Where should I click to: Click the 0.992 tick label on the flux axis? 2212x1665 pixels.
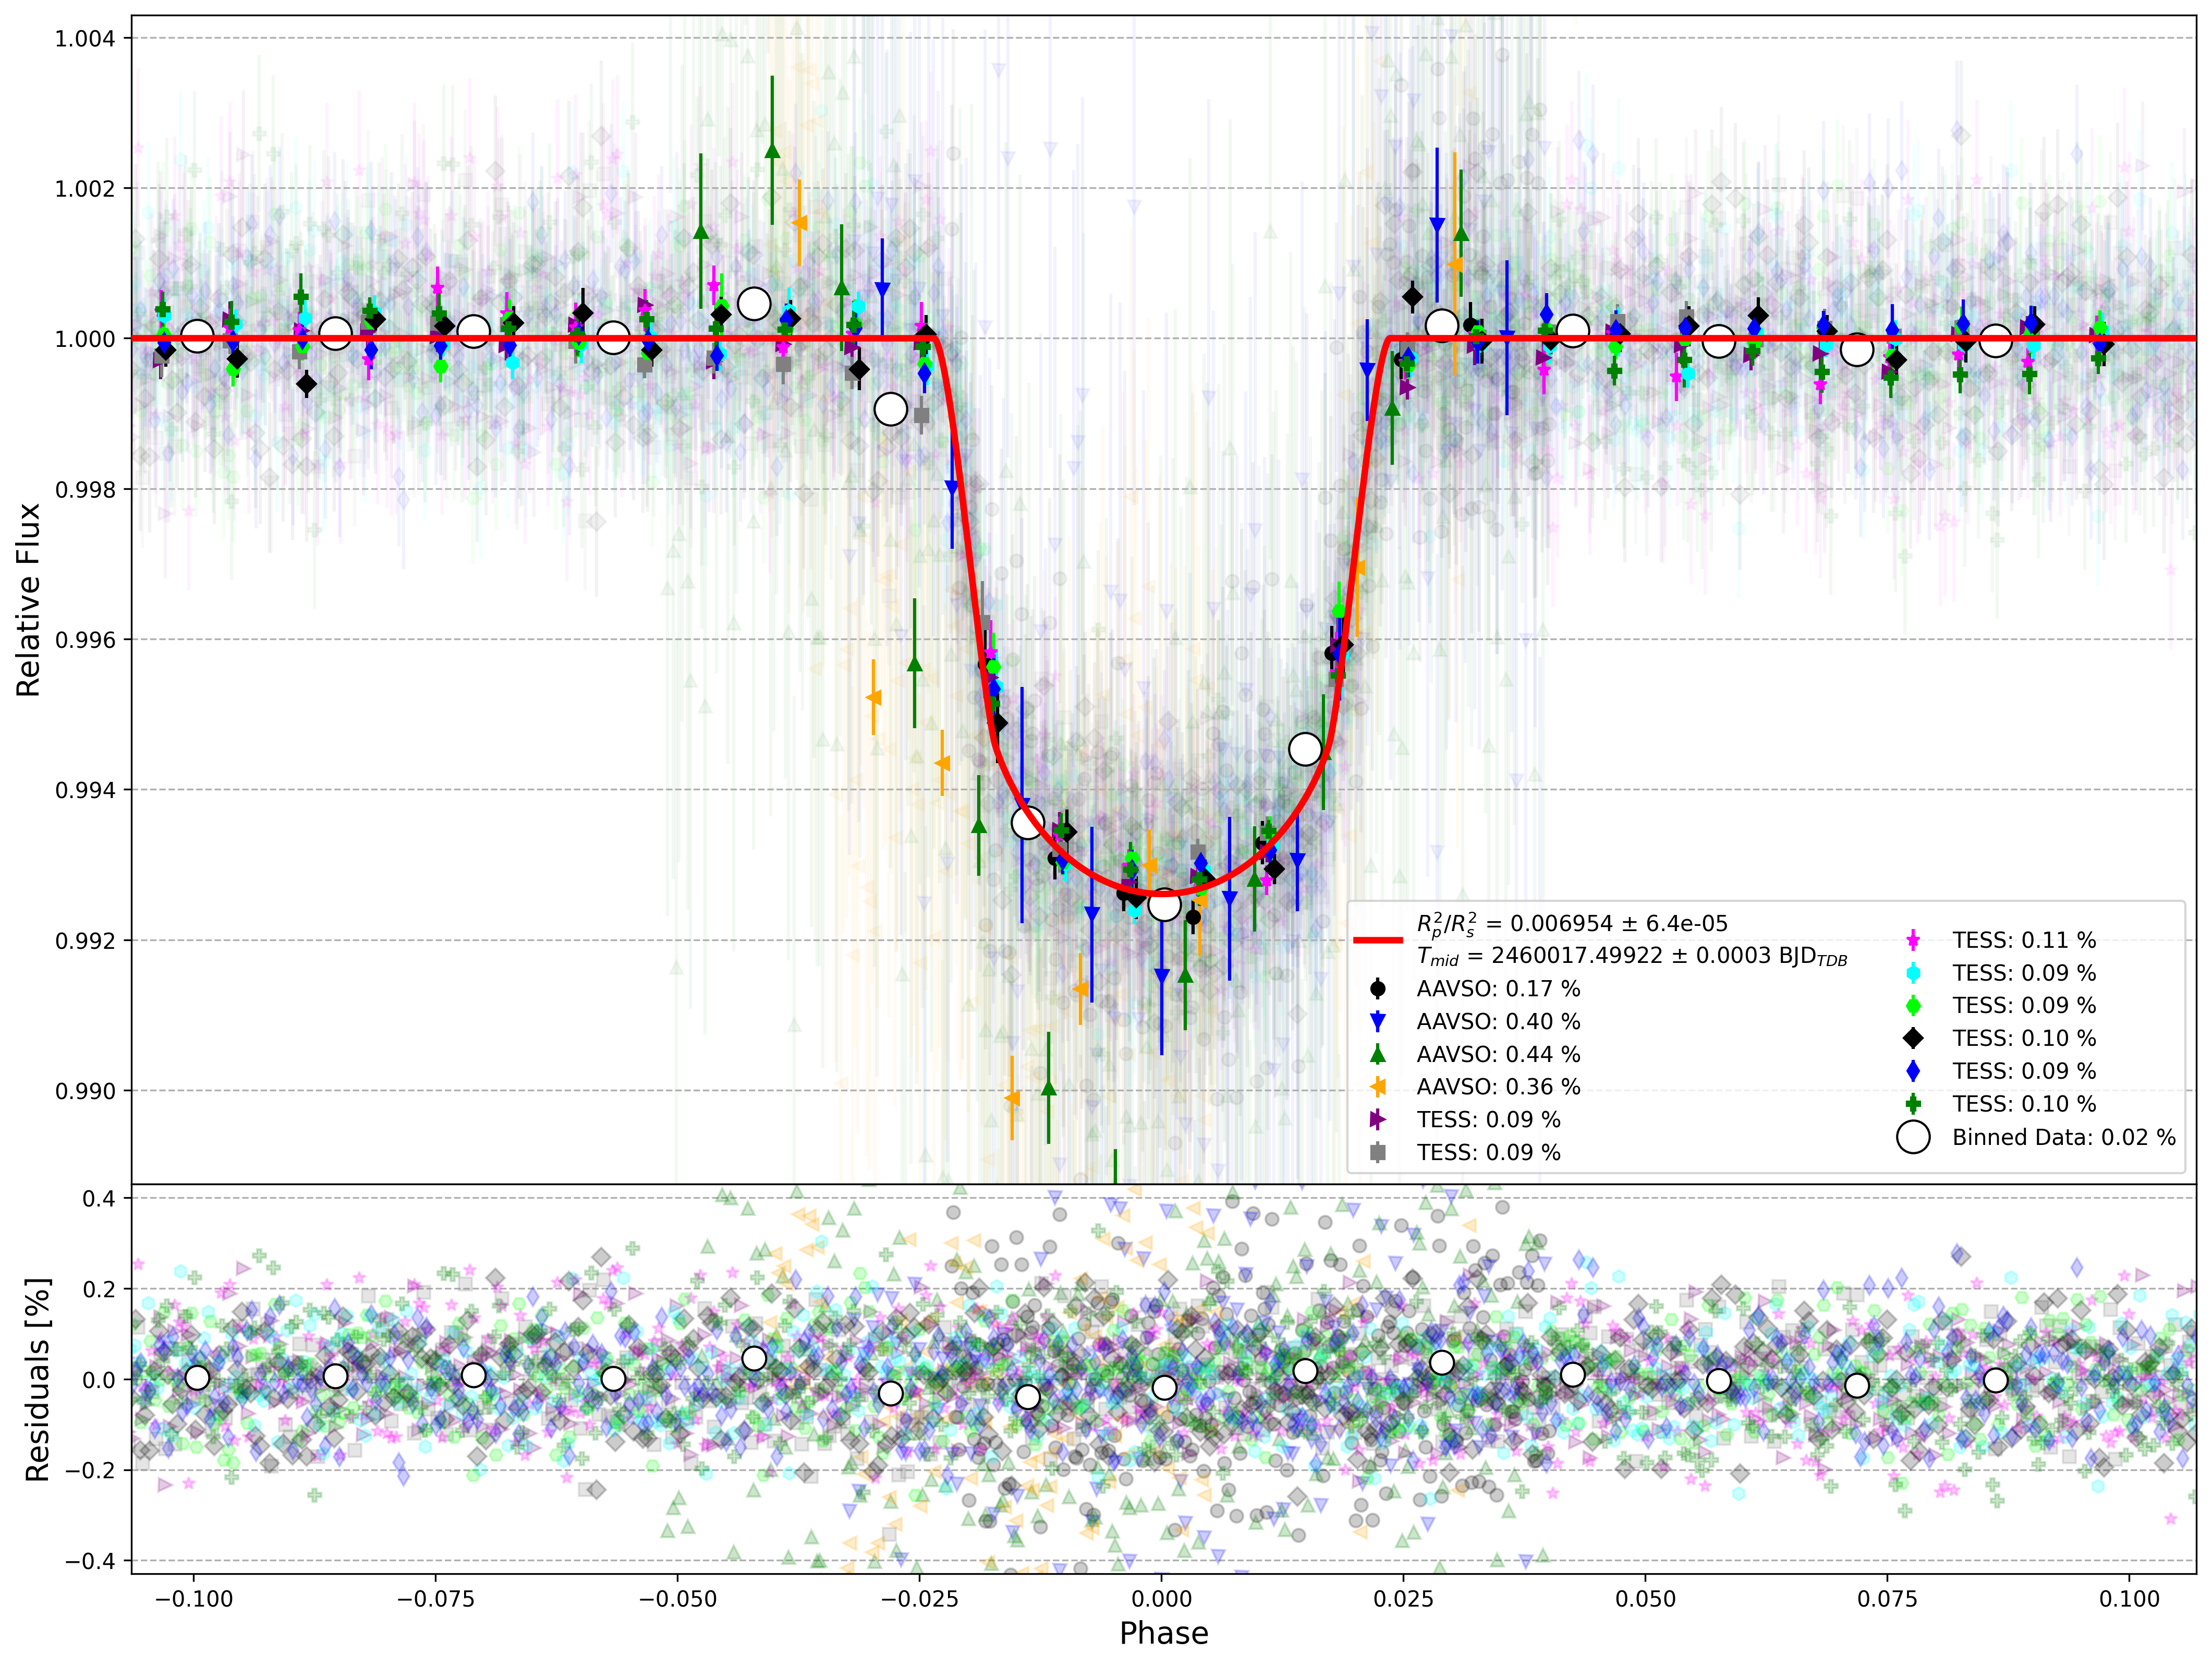pos(85,940)
